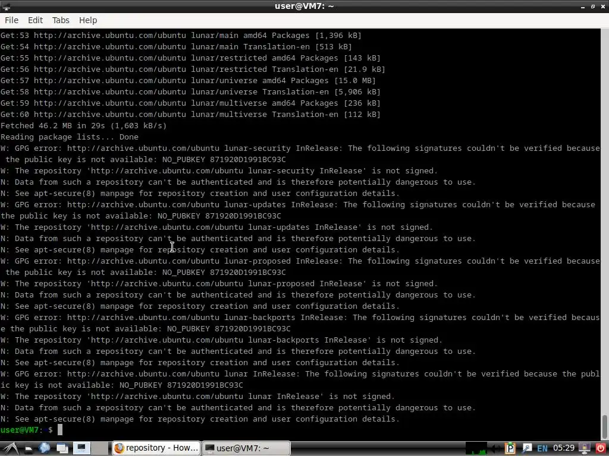Click the volume speaker tray icon
The width and height of the screenshot is (609, 456).
[496, 449]
